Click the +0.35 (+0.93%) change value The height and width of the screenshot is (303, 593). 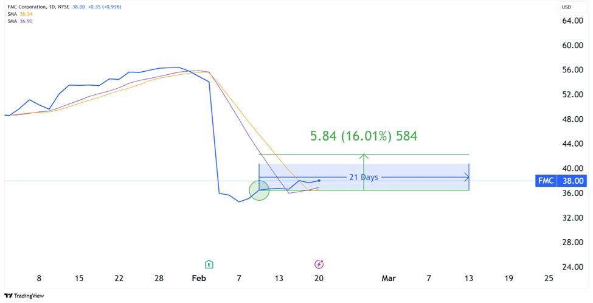click(106, 7)
